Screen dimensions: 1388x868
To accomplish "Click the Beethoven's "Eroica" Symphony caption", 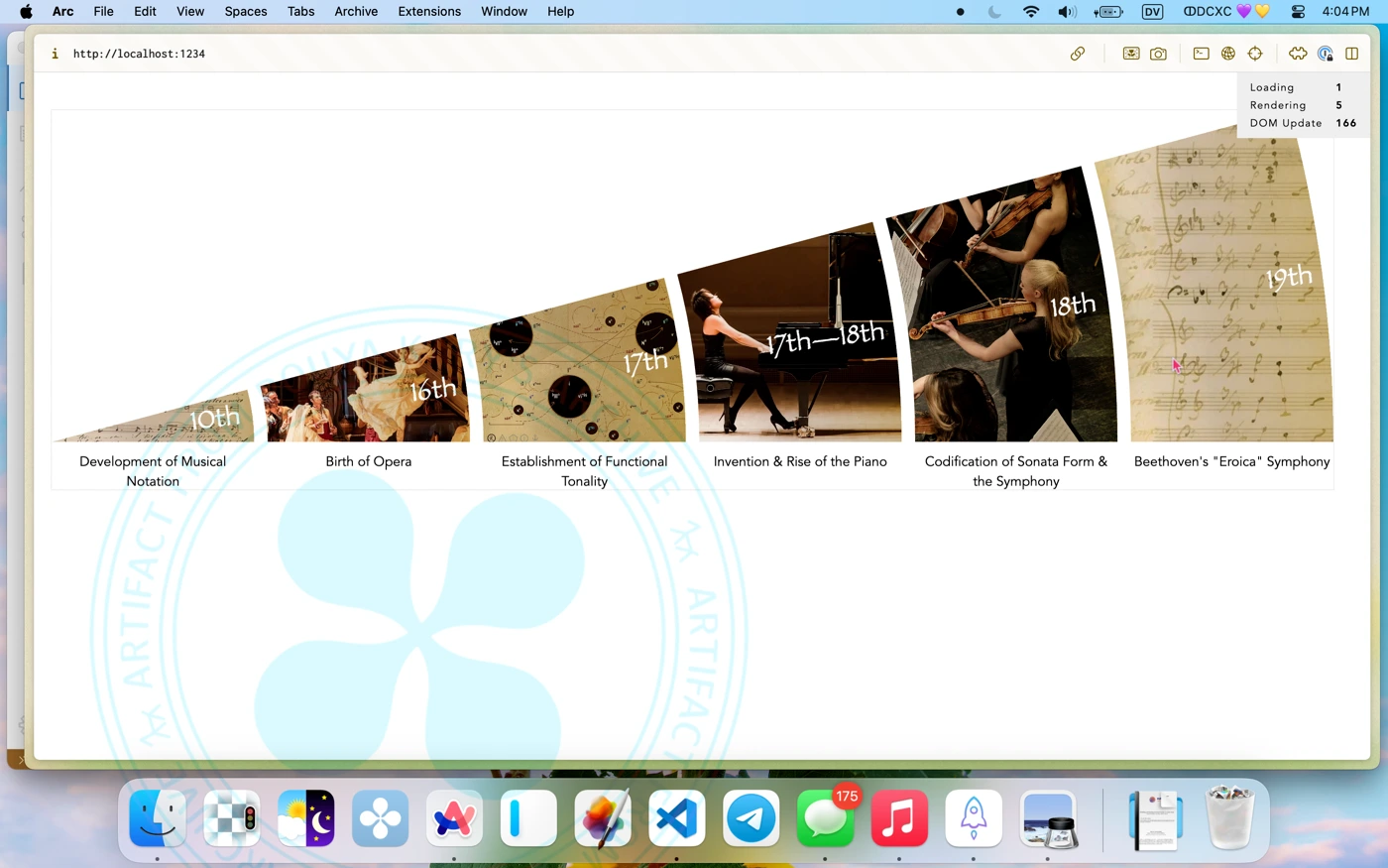I will click(x=1232, y=461).
